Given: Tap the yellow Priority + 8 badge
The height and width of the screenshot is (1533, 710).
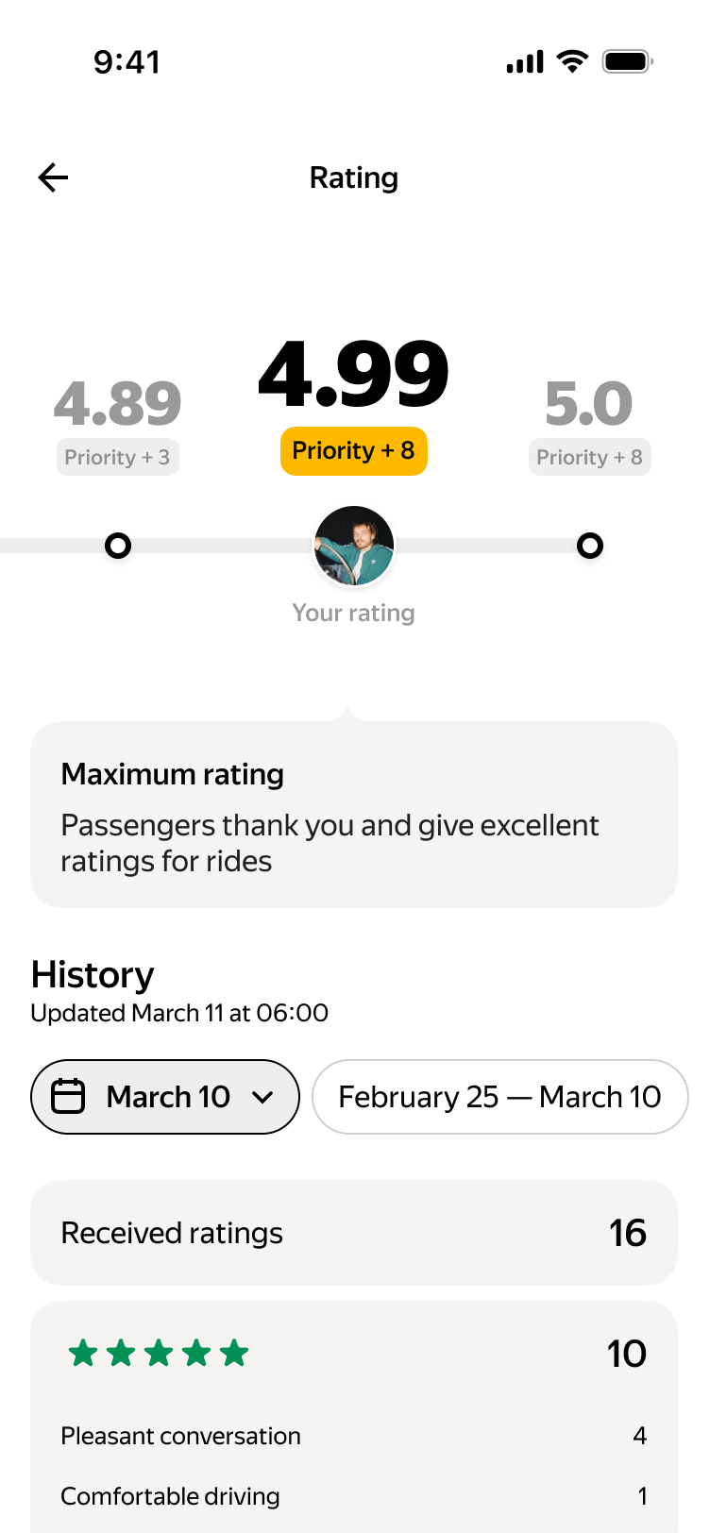Looking at the screenshot, I should coord(354,451).
